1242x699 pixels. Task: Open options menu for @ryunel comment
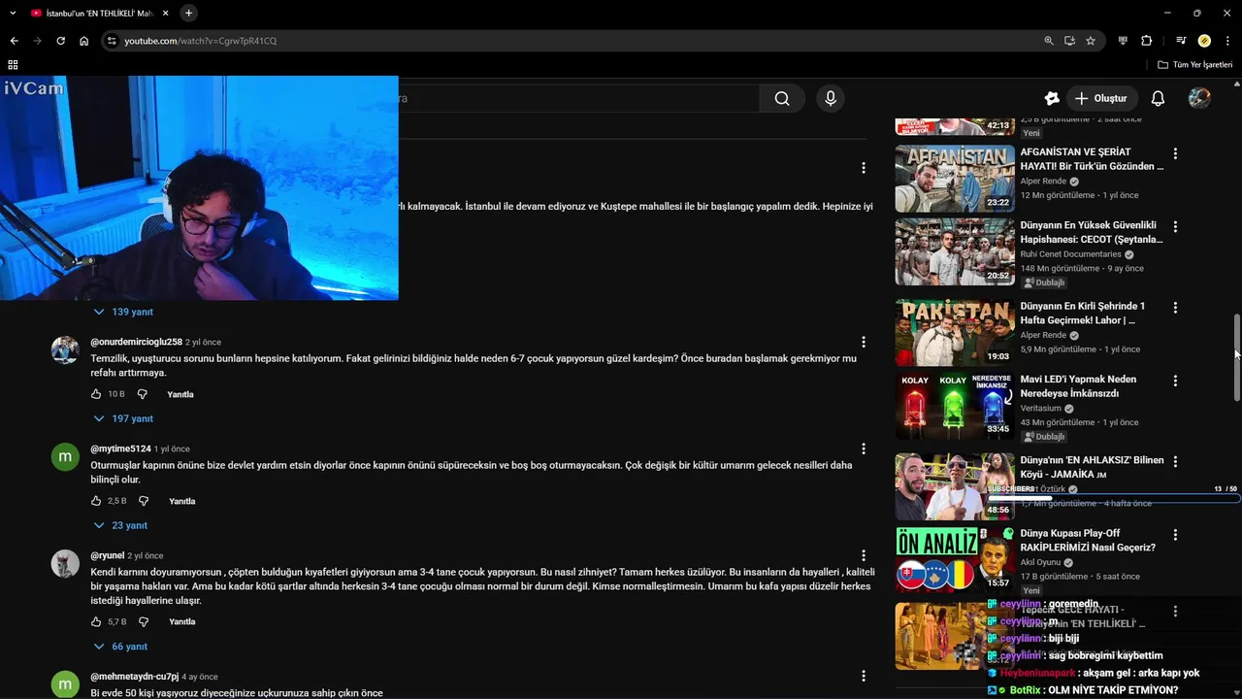863,555
